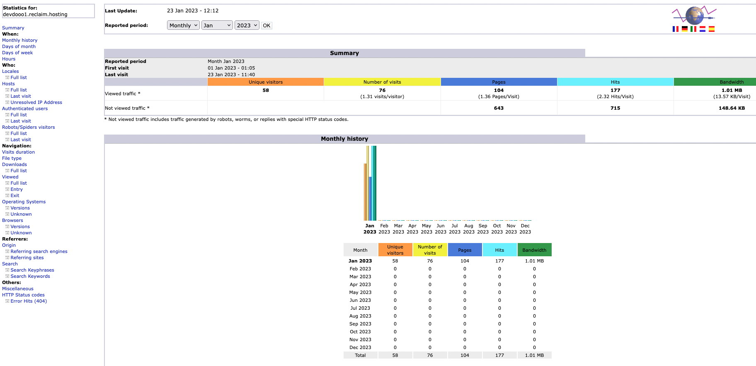Open the Referring sites link
Image resolution: width=756 pixels, height=366 pixels.
[27, 258]
